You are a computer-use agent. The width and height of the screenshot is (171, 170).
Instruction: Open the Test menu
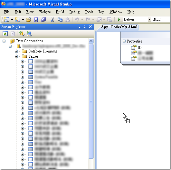click(101, 12)
